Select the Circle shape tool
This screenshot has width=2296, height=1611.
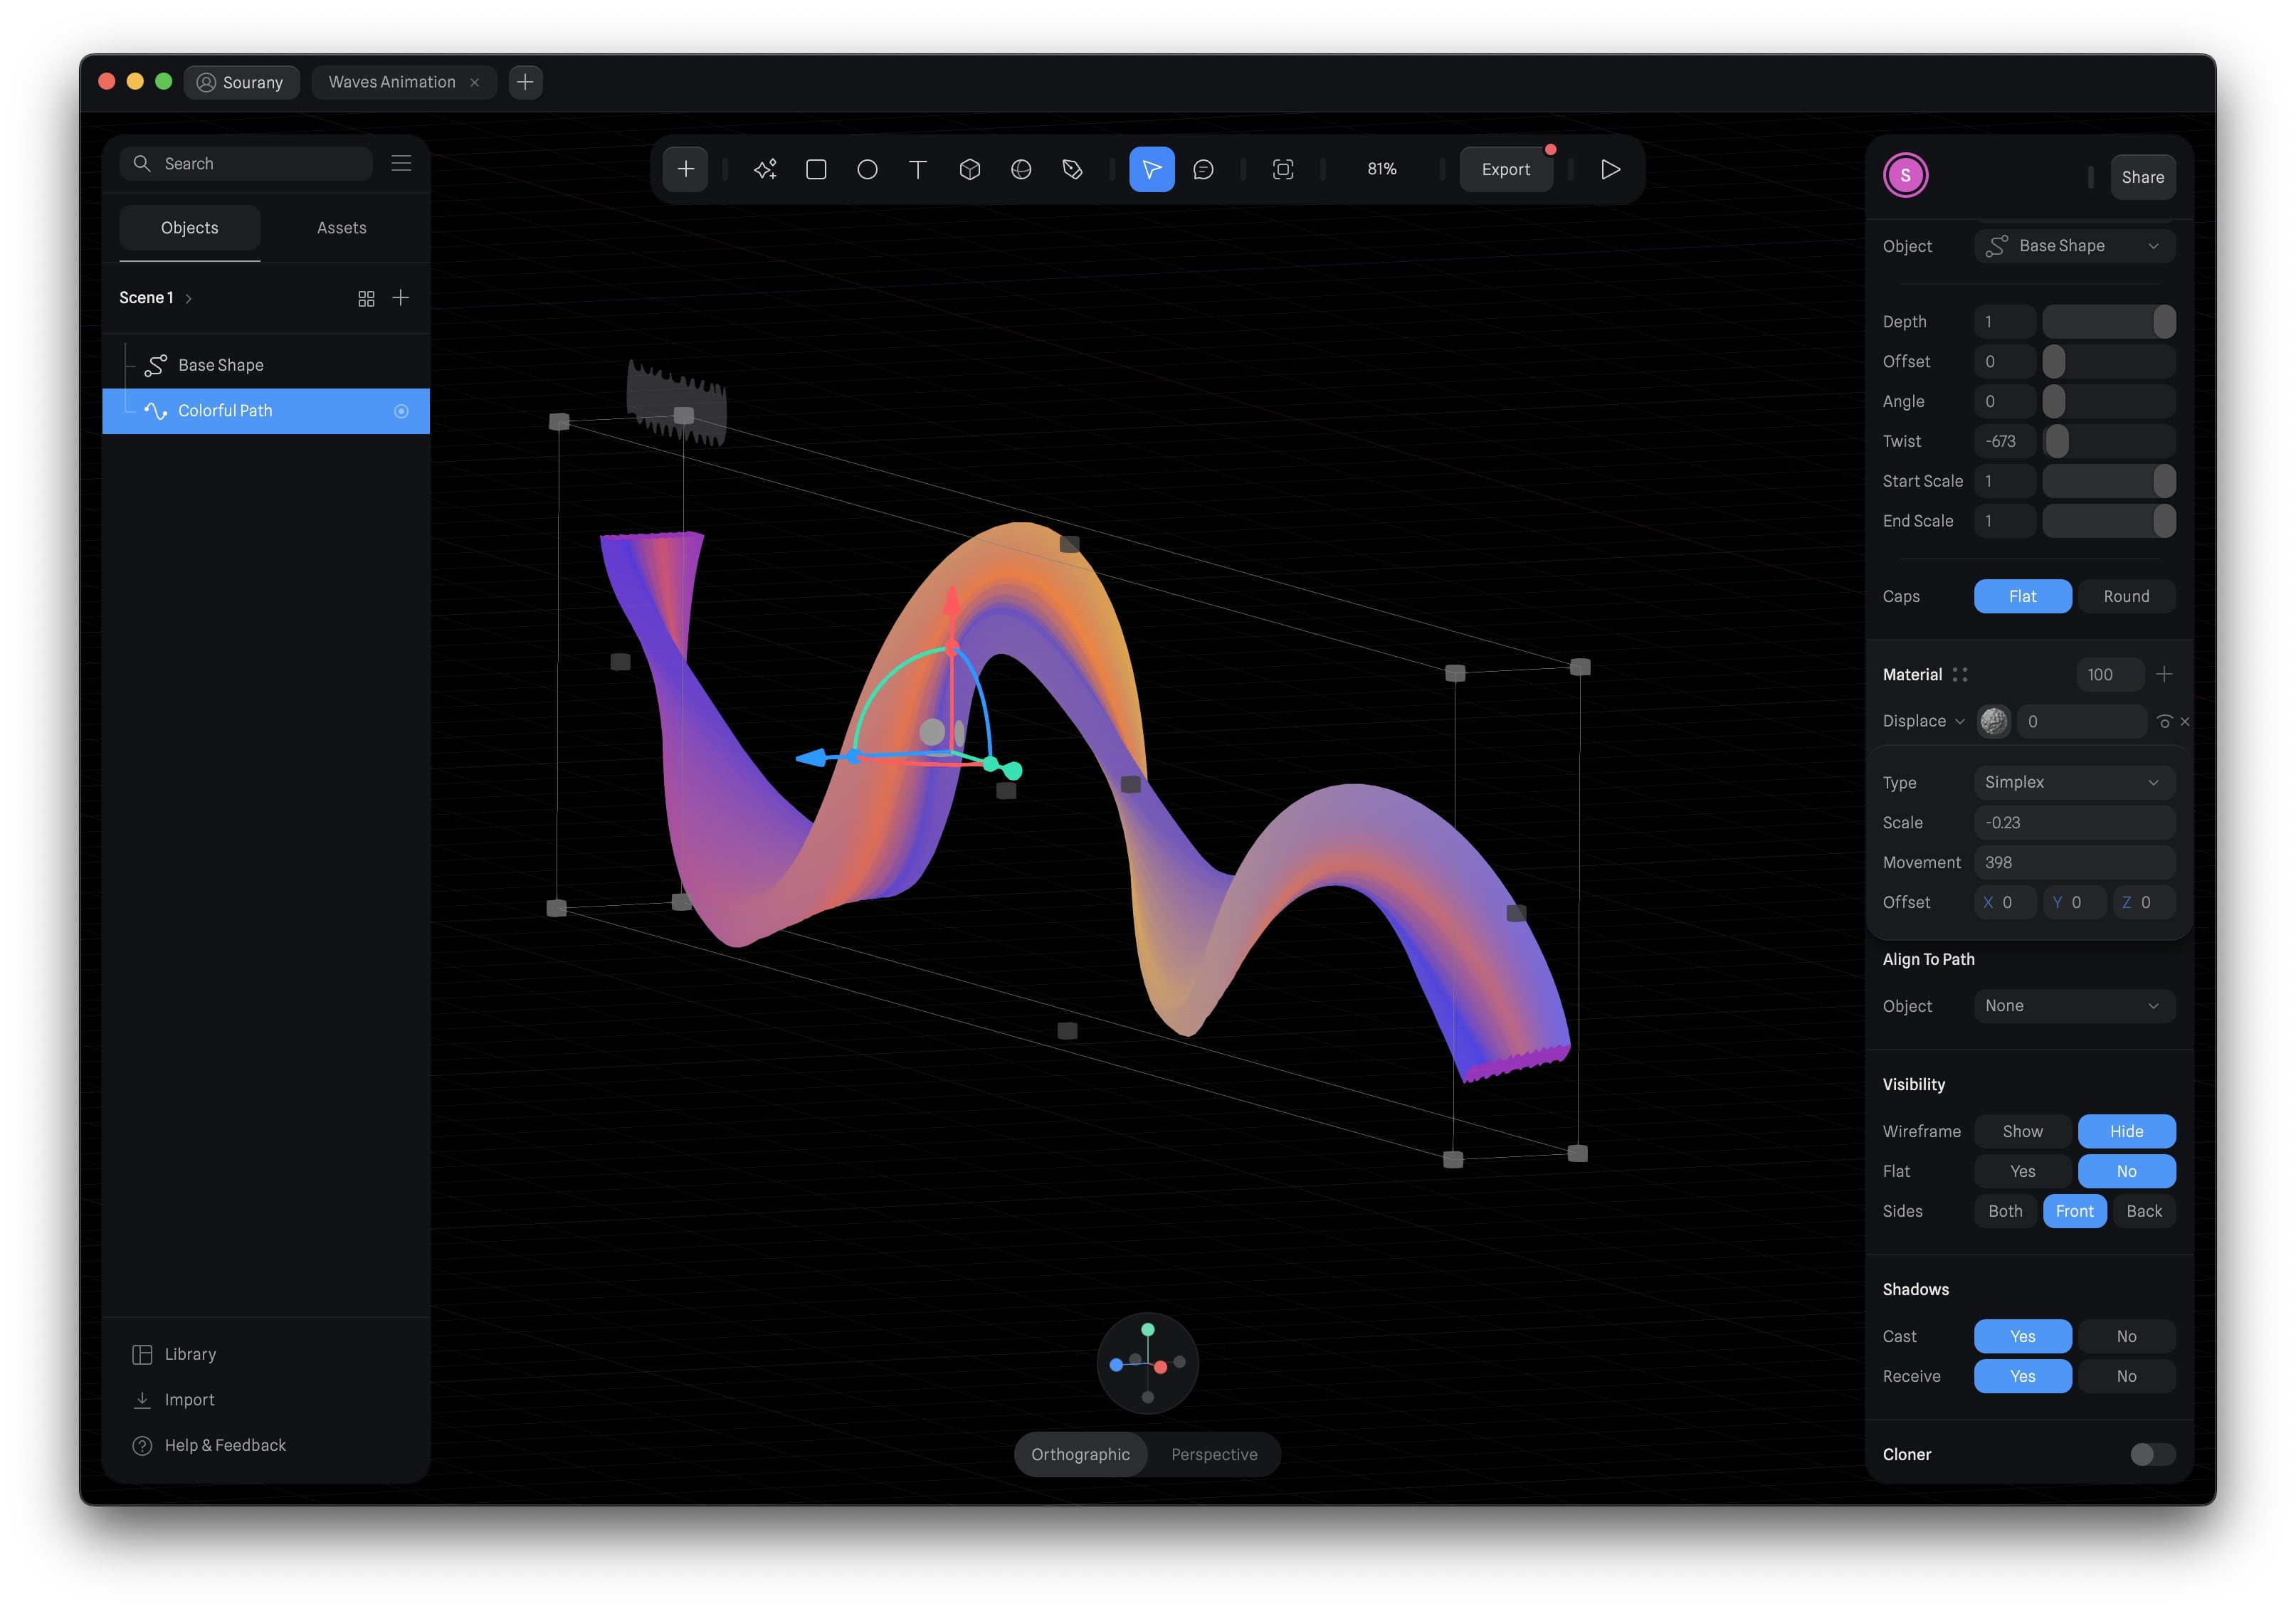tap(867, 169)
